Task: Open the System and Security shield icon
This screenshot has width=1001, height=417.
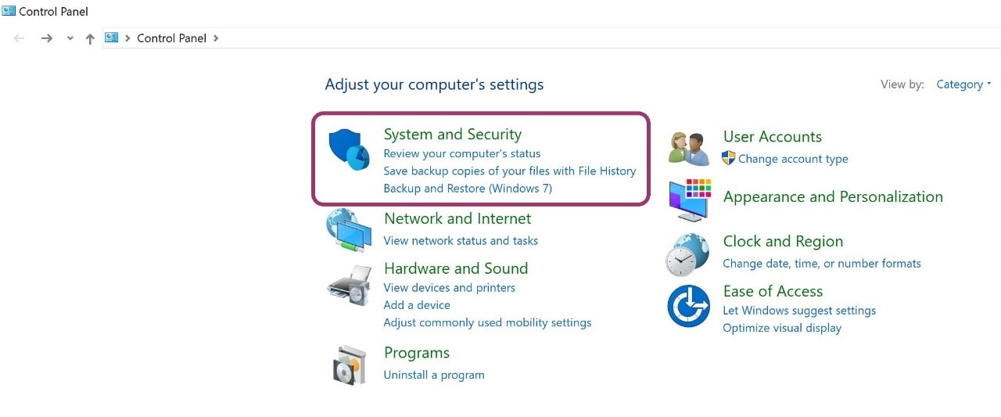Action: coord(349,149)
